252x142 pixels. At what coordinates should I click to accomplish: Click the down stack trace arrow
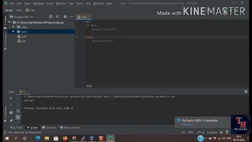[x=18, y=105]
